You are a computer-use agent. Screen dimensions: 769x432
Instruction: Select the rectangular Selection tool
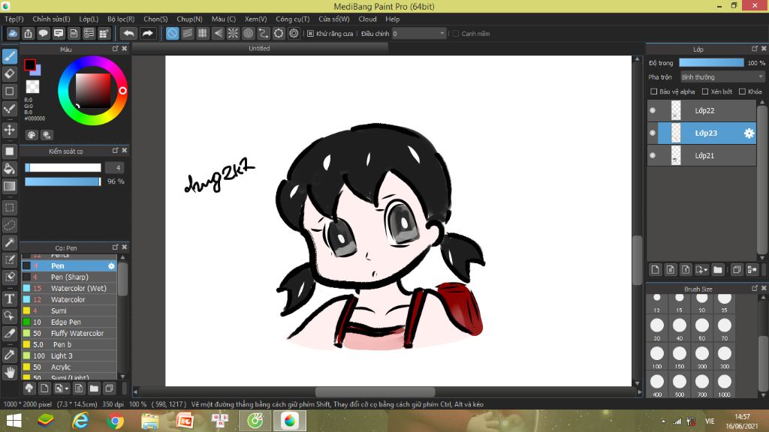(x=9, y=208)
